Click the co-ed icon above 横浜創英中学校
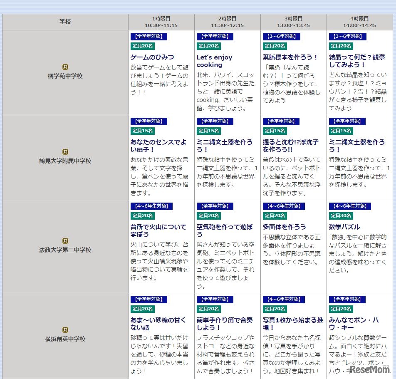Image resolution: width=396 pixels, height=379 pixels. 65,330
